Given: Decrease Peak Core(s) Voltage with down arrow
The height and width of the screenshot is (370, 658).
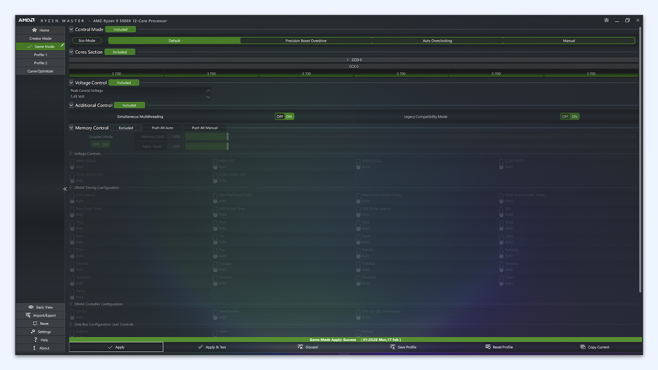Looking at the screenshot, I should (x=208, y=97).
